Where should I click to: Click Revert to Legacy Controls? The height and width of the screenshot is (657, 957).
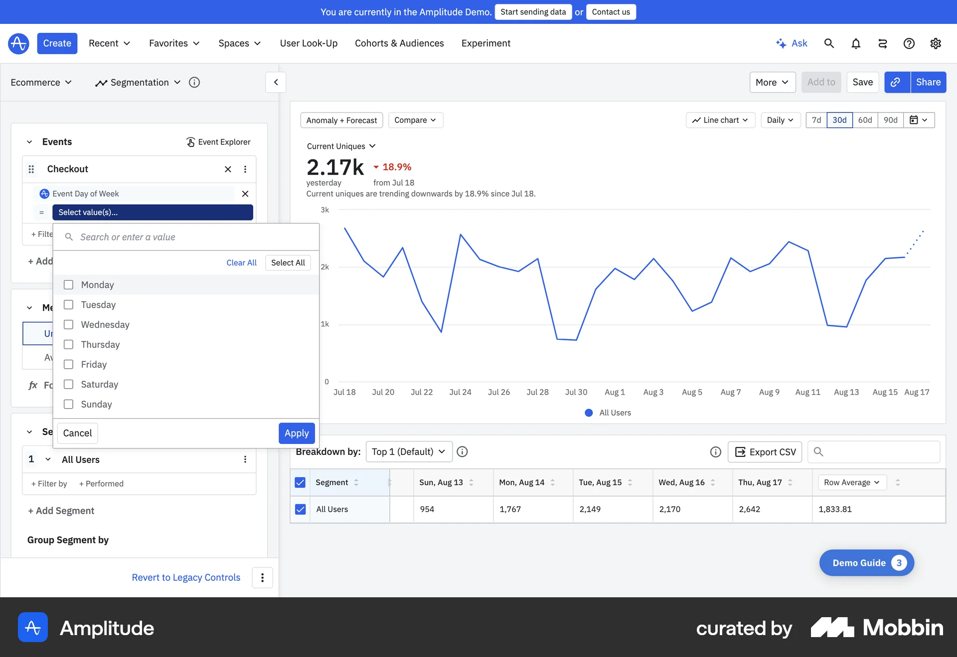click(185, 577)
